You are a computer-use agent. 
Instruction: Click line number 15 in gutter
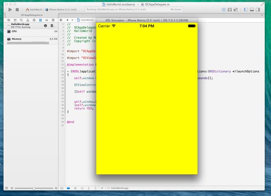[x=63, y=71]
